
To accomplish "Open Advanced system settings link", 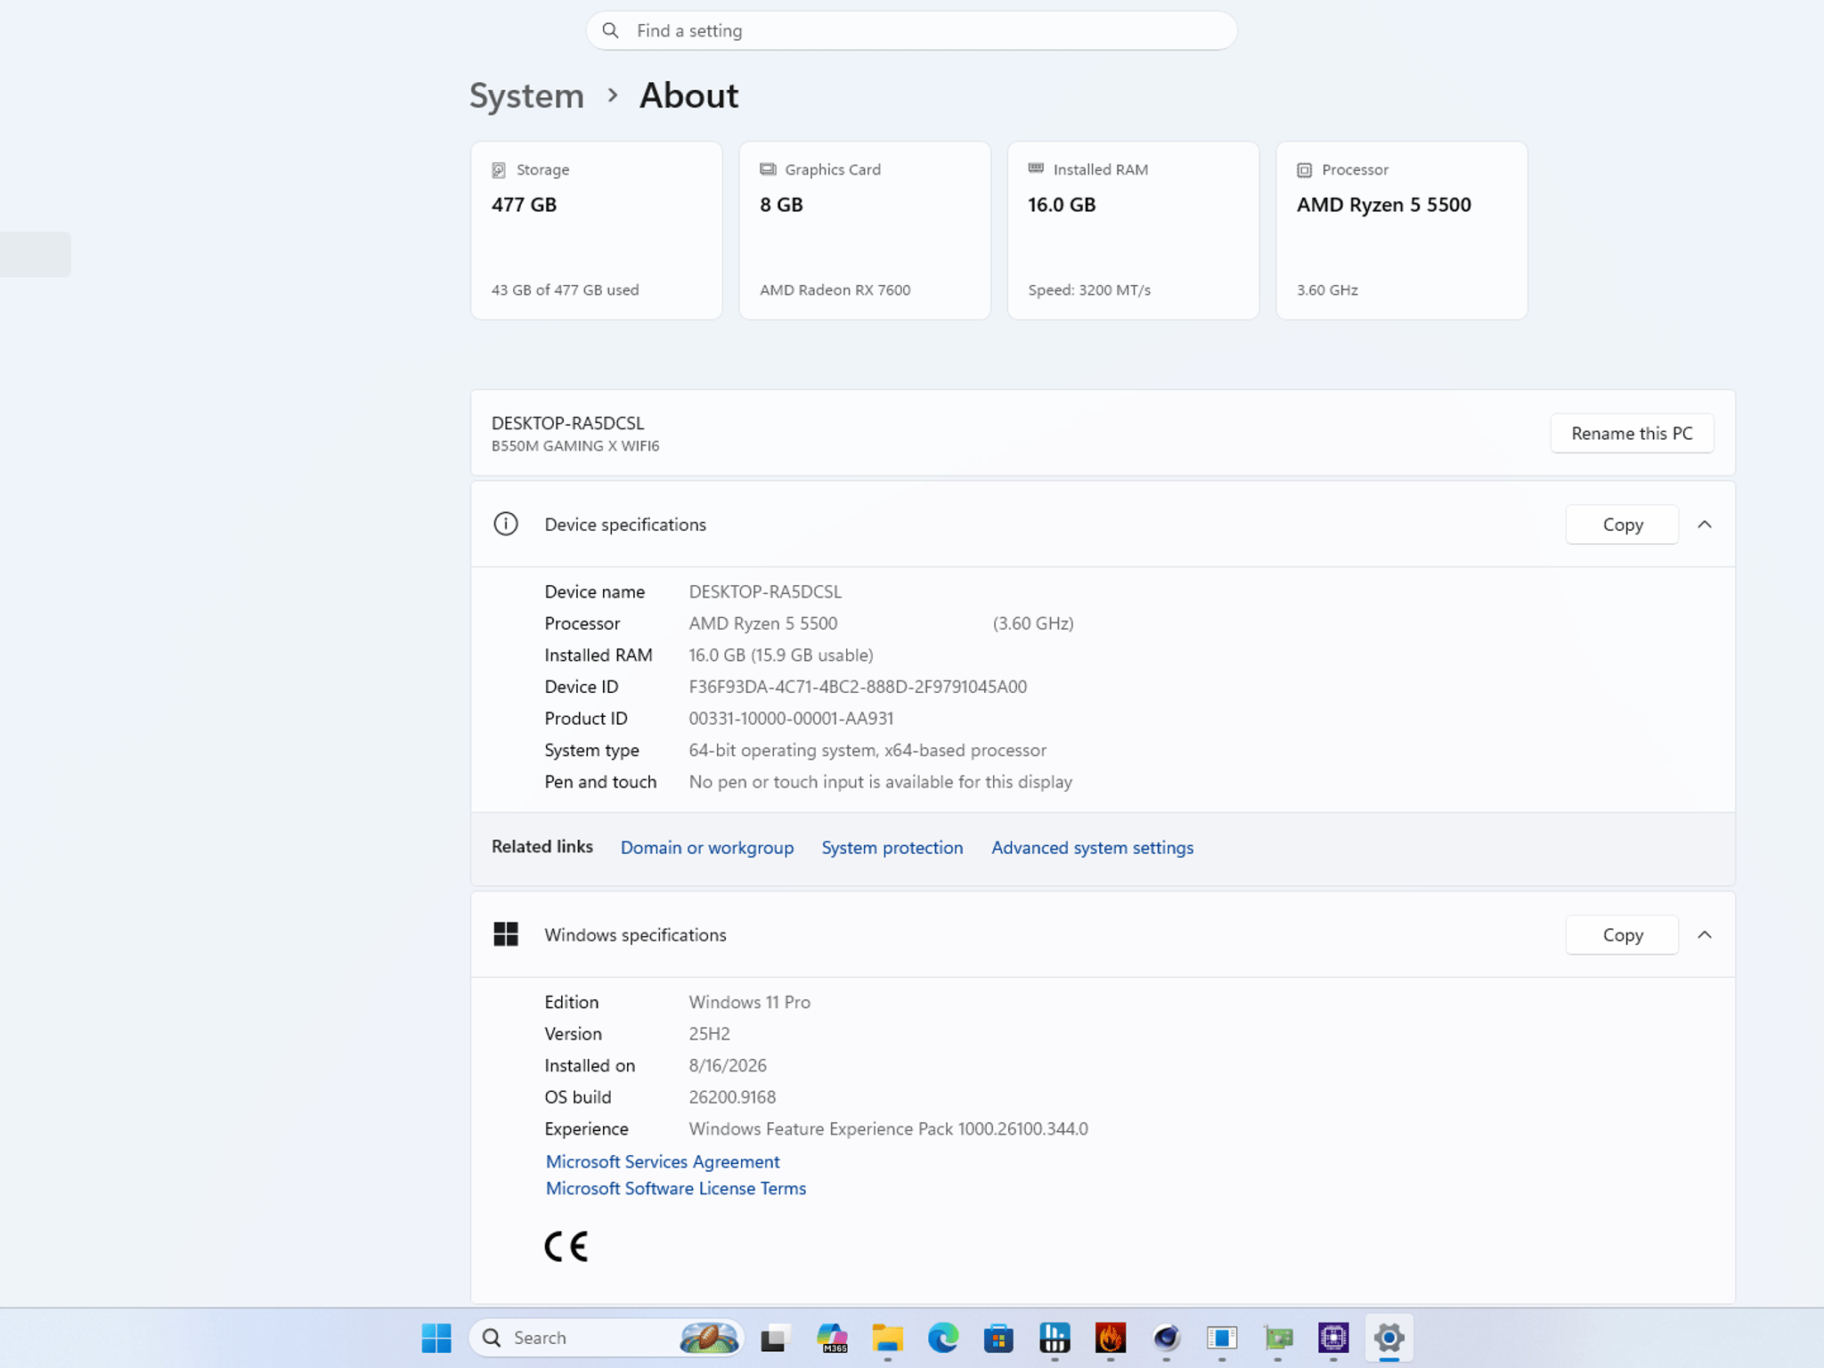I will [x=1093, y=848].
